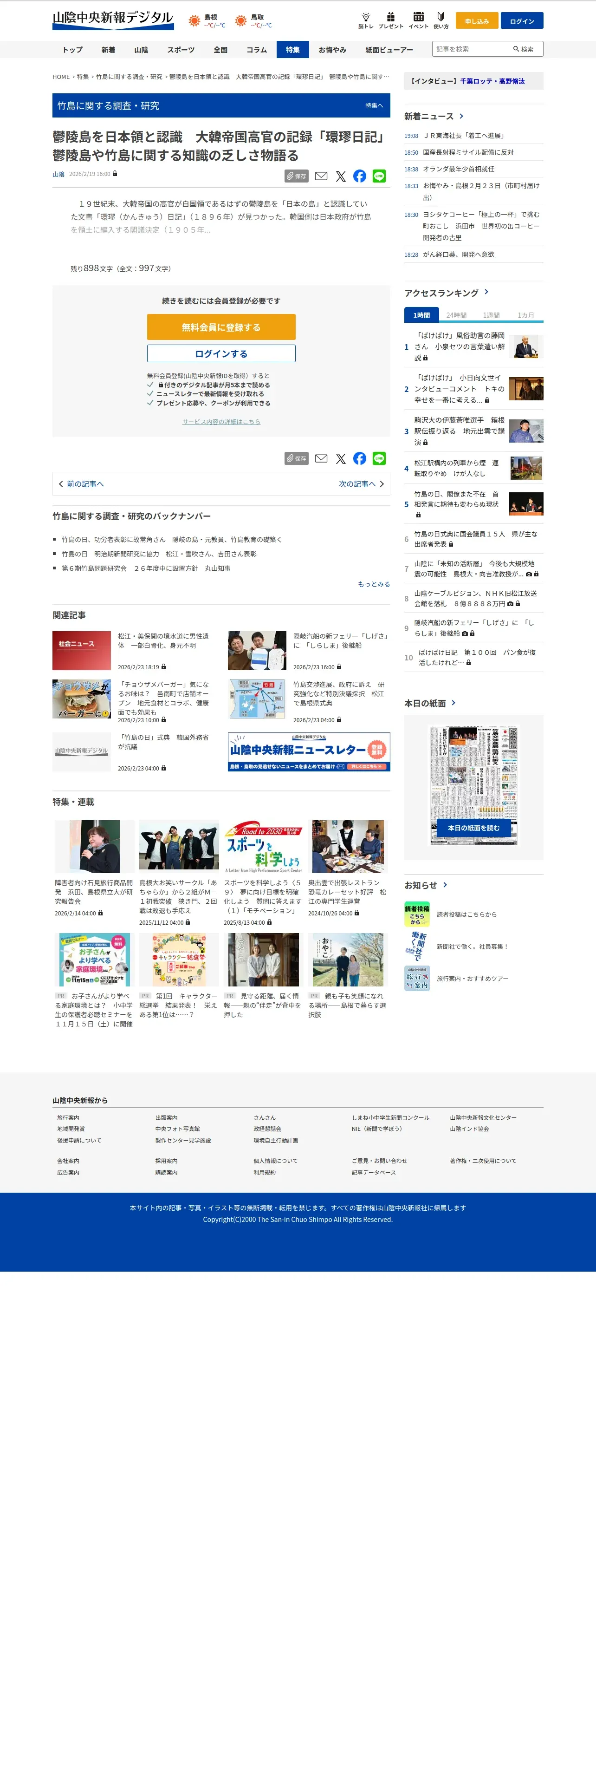Go to 前の記事へ previous article
The height and width of the screenshot is (1789, 596).
tap(81, 484)
